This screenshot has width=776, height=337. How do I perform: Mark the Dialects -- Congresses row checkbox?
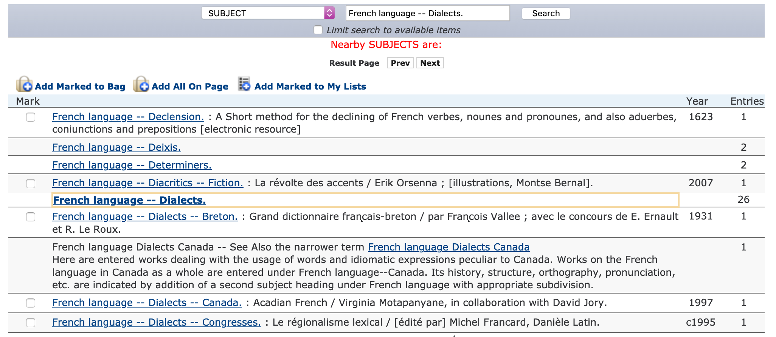31,323
